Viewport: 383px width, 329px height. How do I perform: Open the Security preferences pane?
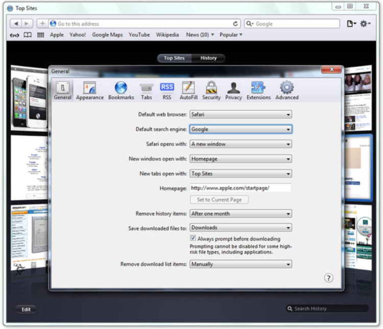211,90
